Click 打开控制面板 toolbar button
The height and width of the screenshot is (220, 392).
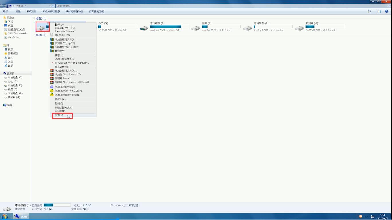click(96, 11)
